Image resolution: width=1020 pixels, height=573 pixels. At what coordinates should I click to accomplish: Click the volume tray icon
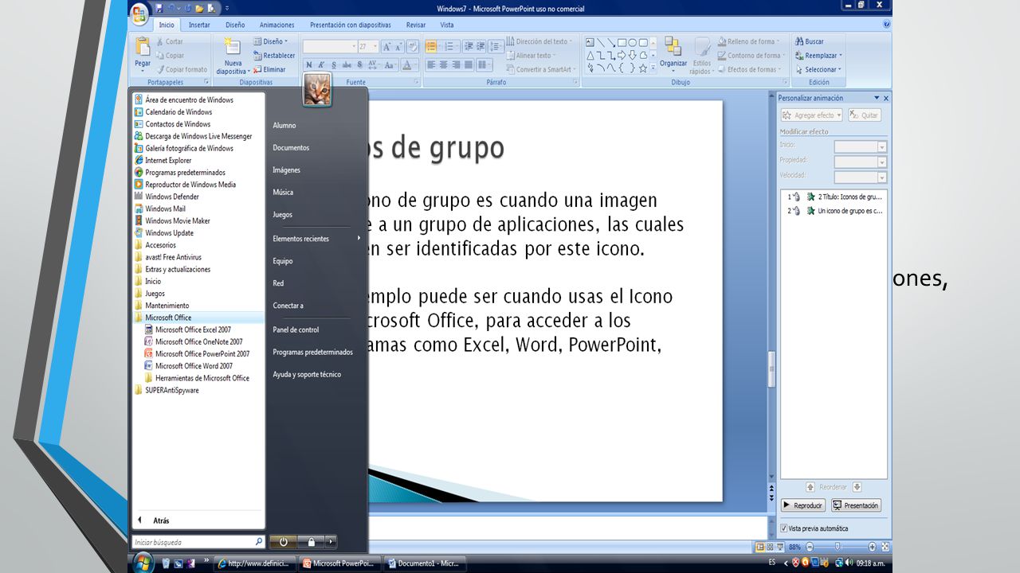848,563
